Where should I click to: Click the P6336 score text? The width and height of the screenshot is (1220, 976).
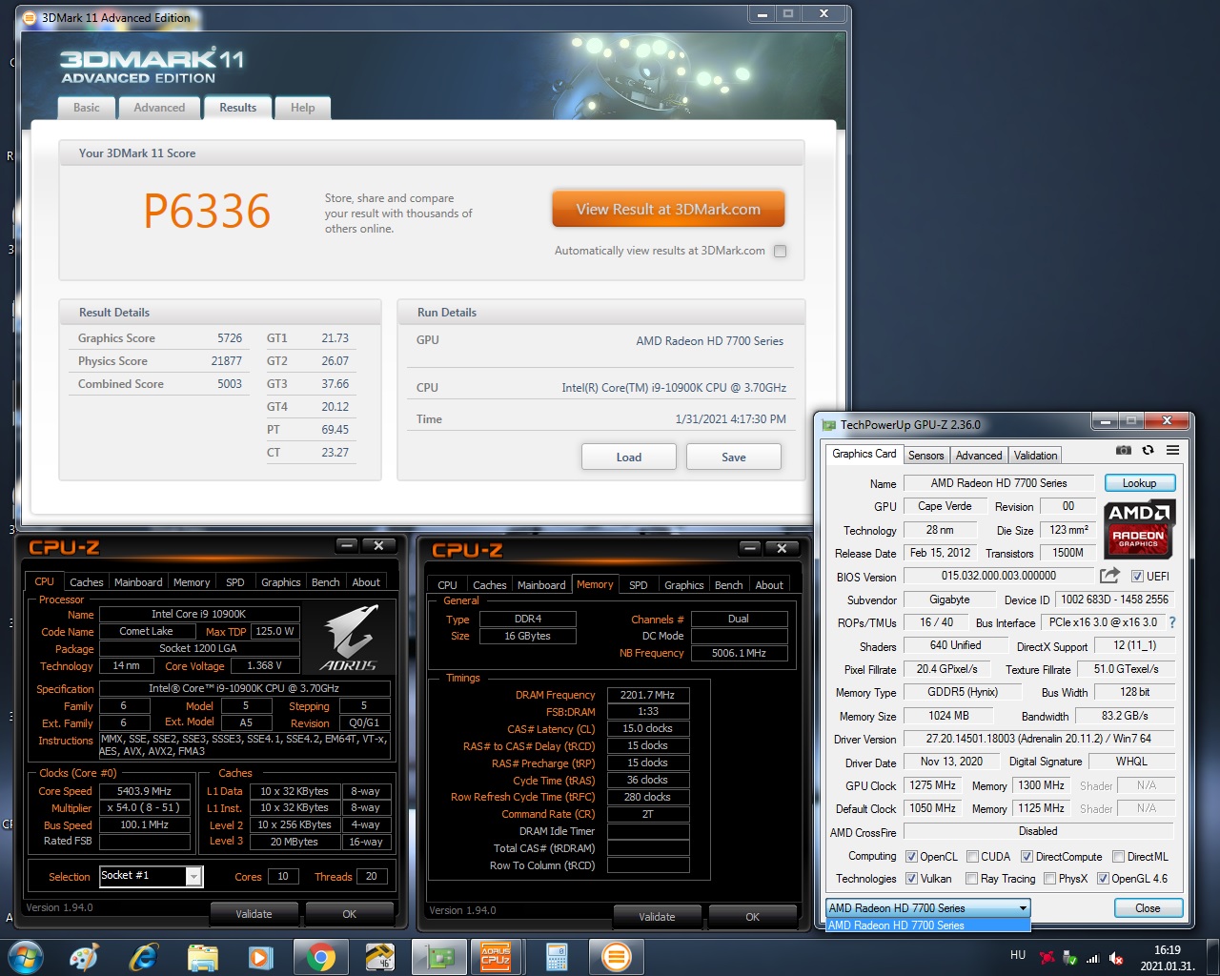click(x=207, y=211)
